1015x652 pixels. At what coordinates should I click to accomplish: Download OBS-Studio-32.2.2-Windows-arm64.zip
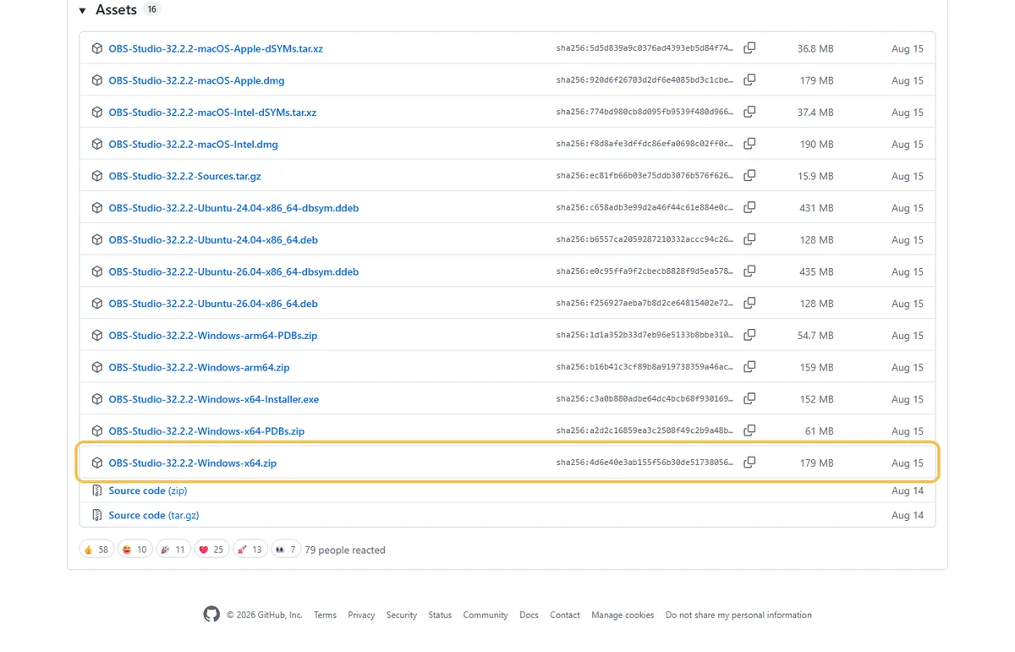click(x=199, y=367)
